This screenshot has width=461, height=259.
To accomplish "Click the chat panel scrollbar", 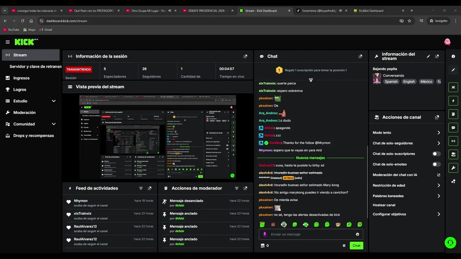I will 367,182.
